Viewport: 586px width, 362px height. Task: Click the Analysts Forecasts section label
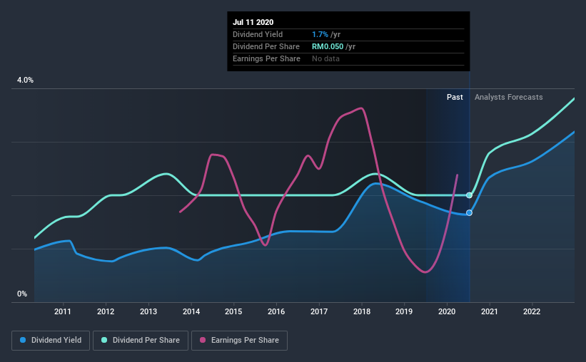[509, 97]
